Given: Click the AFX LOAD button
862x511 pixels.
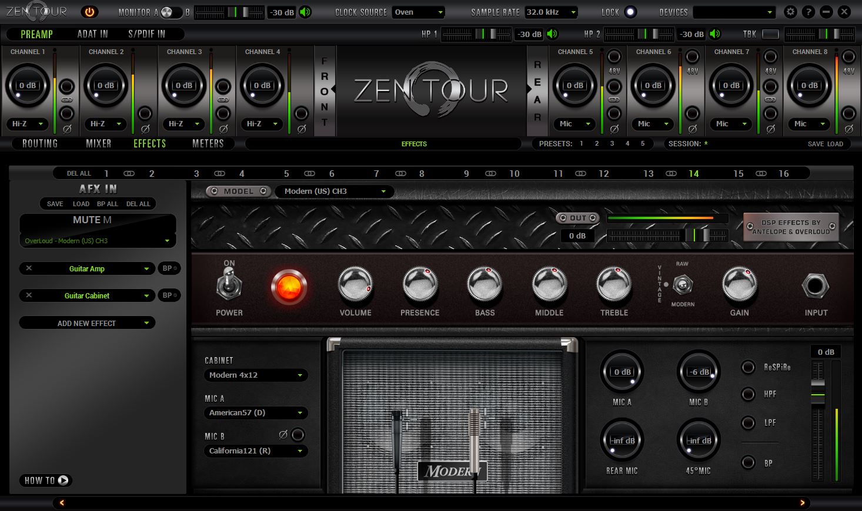Looking at the screenshot, I should (81, 204).
